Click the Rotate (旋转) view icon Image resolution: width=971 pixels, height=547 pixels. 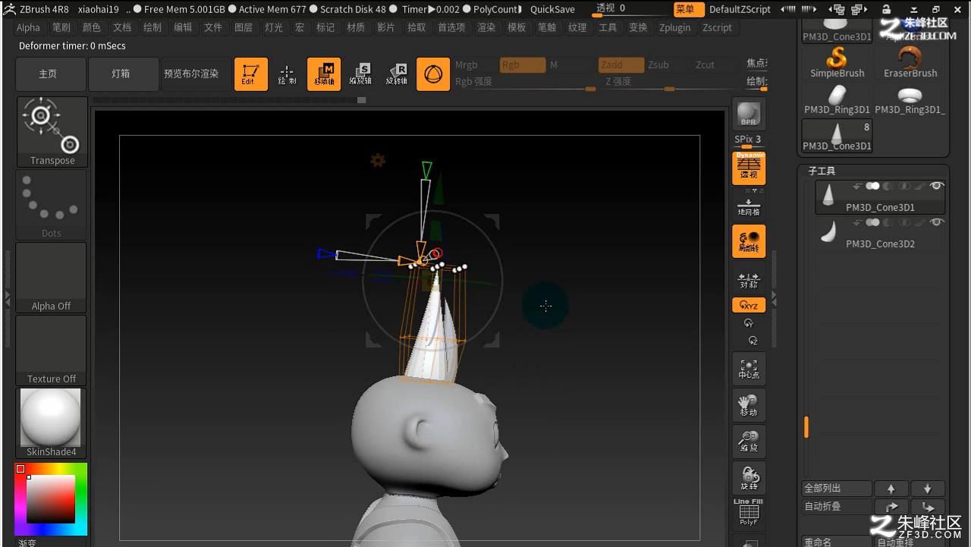tap(749, 478)
